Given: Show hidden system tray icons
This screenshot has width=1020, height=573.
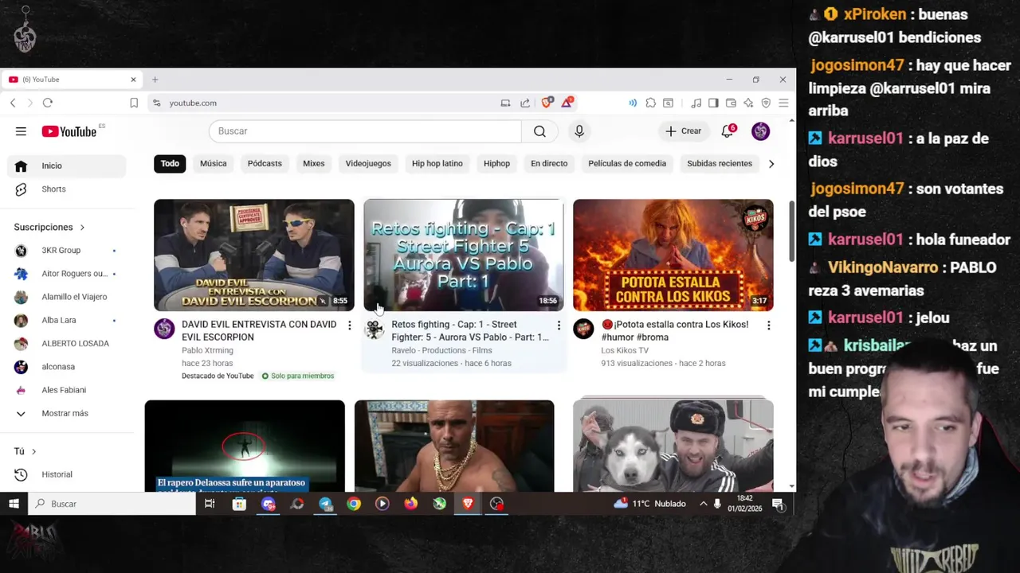Looking at the screenshot, I should tap(703, 504).
